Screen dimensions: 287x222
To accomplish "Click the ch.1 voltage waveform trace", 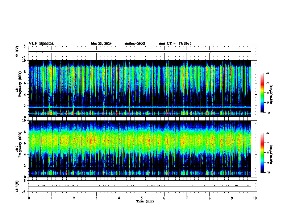I will point(140,52).
